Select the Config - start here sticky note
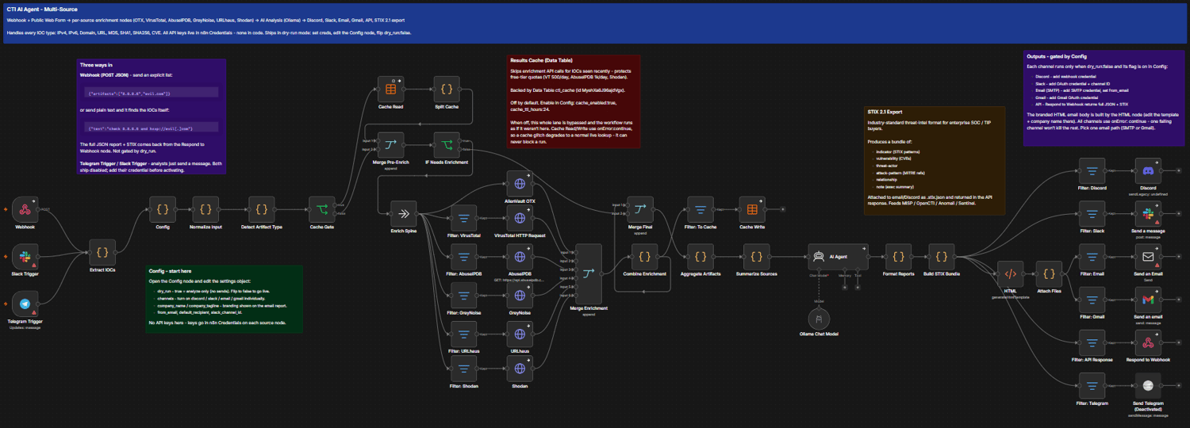The height and width of the screenshot is (428, 1190). [x=224, y=299]
